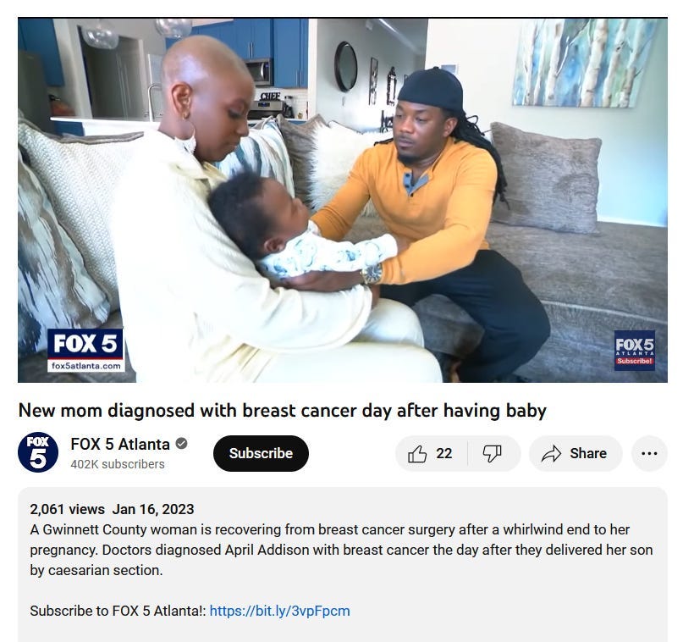Click the thumbs up like icon
683x642 pixels.
point(417,454)
